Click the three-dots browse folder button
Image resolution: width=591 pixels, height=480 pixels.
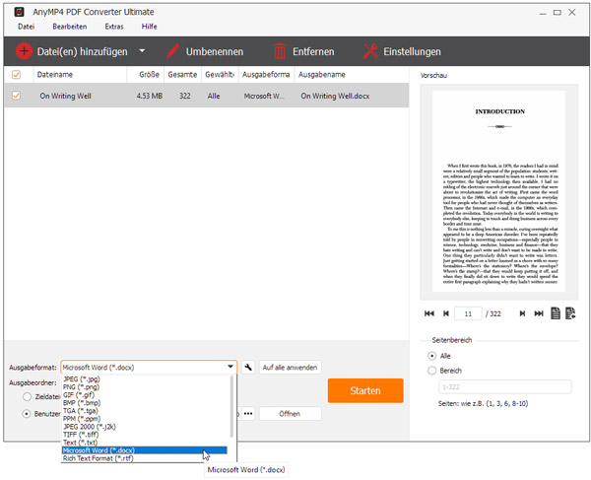(248, 414)
